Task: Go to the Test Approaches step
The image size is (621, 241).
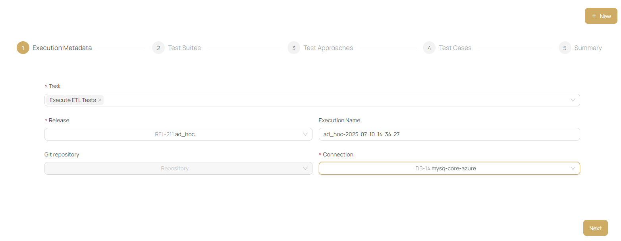Action: [328, 48]
